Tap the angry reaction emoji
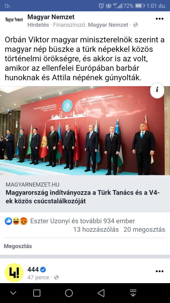This screenshot has height=303, width=170. pos(24,221)
